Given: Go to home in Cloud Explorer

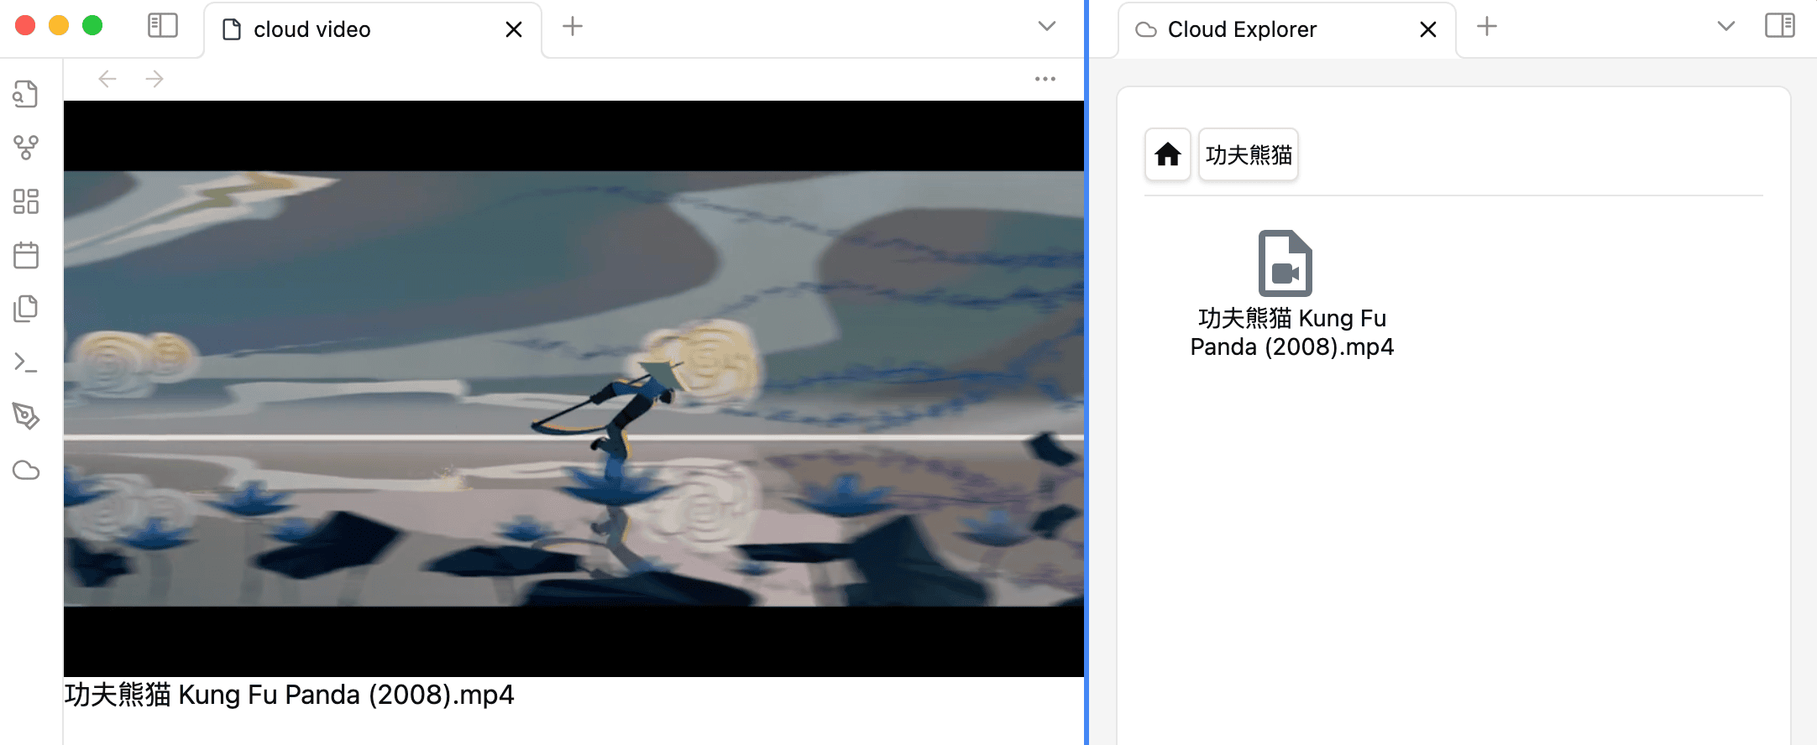Looking at the screenshot, I should (x=1167, y=154).
